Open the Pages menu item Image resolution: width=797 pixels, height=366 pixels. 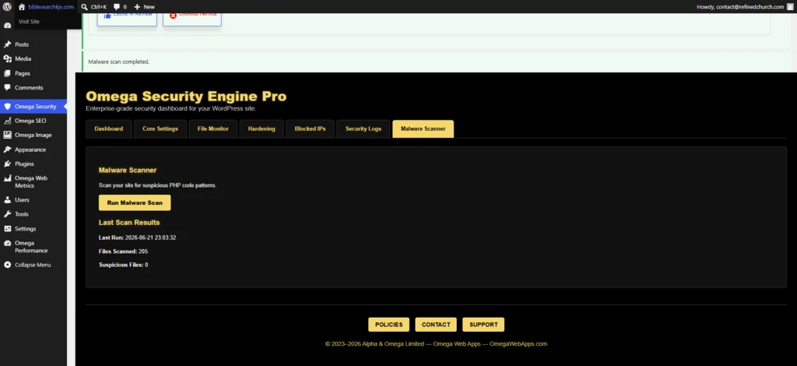[33, 73]
